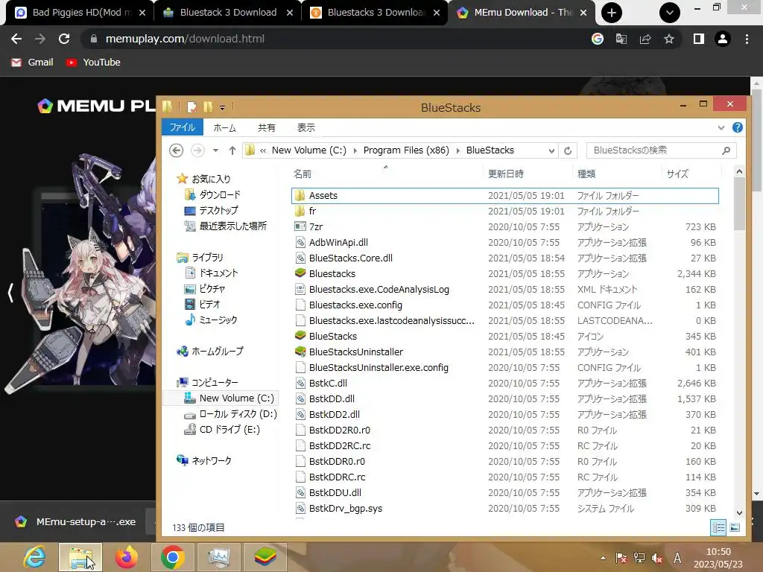
Task: Click network icon in system tray
Action: (x=639, y=559)
